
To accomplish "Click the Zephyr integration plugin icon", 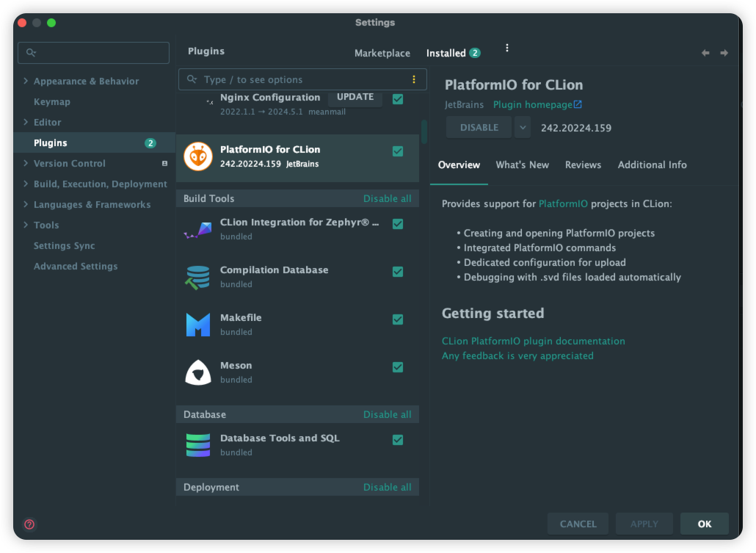I will [198, 229].
